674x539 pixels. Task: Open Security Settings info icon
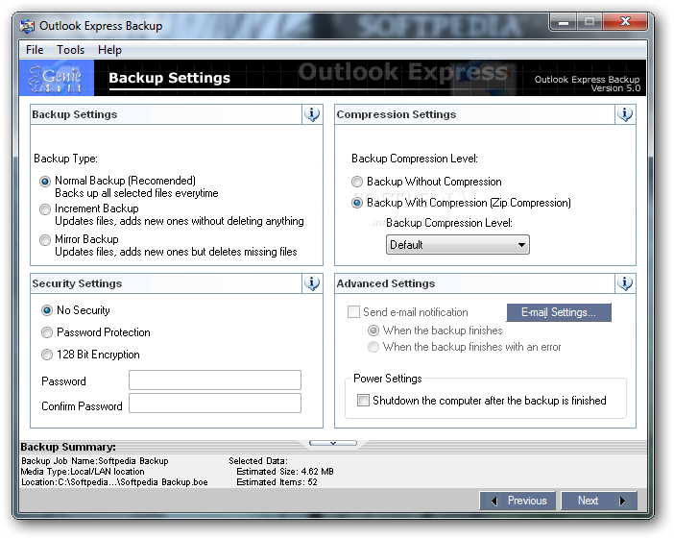pyautogui.click(x=312, y=283)
